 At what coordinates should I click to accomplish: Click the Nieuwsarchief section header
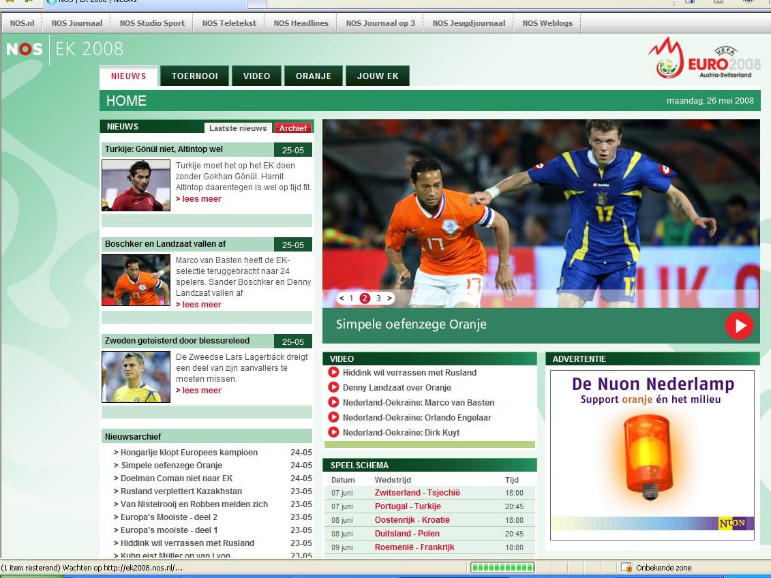point(207,436)
